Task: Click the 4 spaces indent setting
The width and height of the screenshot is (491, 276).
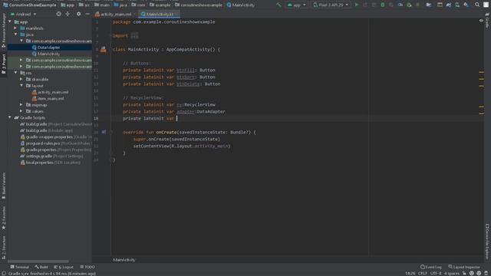Action: pyautogui.click(x=452, y=274)
